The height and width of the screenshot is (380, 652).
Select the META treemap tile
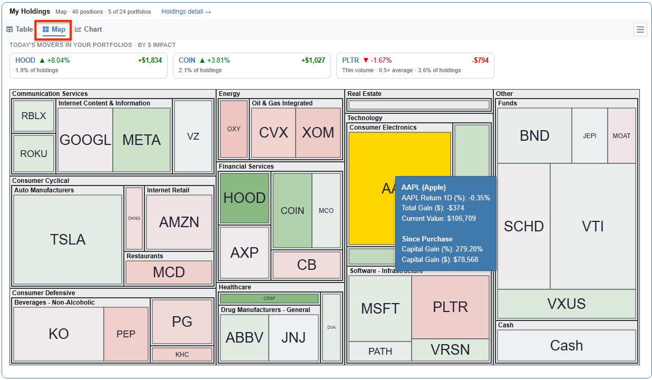[x=142, y=140]
